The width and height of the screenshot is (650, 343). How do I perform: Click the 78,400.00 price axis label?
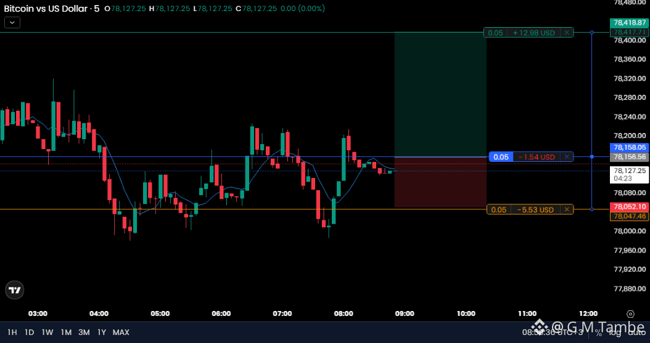pyautogui.click(x=630, y=40)
